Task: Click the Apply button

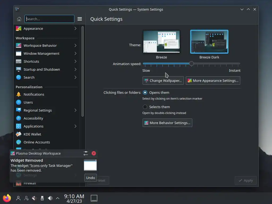Action: (x=245, y=181)
